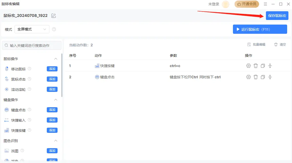Open the 全屏模式 mode dropdown

pos(32,29)
